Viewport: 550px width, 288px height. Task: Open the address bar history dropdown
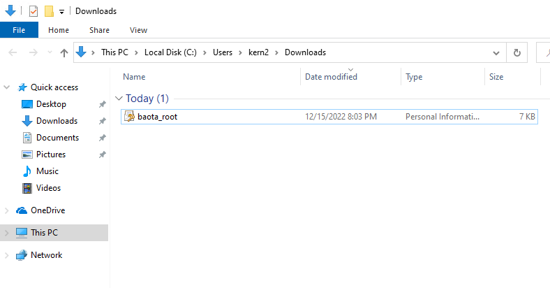(x=496, y=53)
